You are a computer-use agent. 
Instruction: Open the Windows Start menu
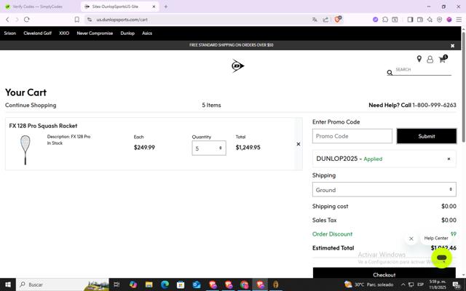(8, 284)
